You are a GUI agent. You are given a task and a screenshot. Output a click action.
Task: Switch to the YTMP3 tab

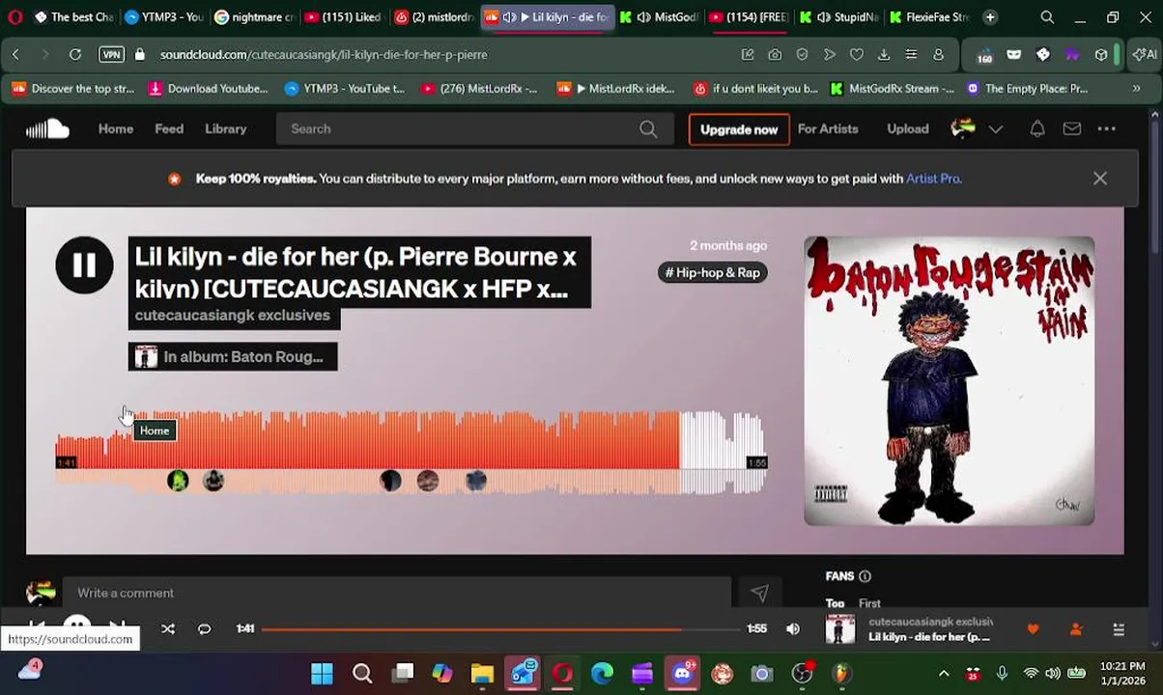[163, 16]
